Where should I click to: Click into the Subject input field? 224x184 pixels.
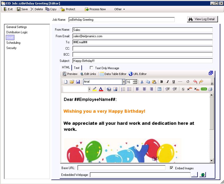pyautogui.click(x=142, y=61)
